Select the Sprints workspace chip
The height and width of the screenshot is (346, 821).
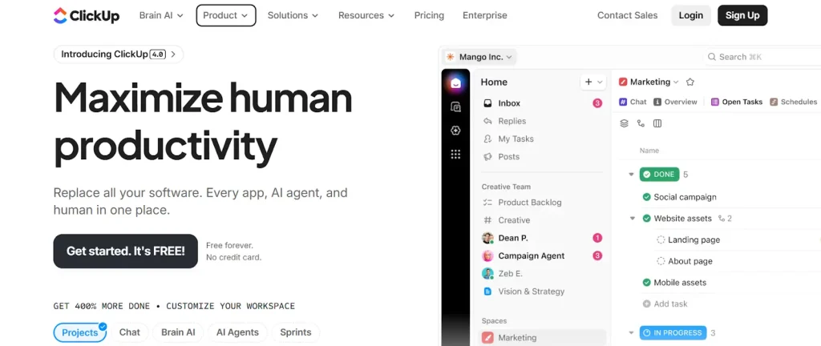click(295, 332)
